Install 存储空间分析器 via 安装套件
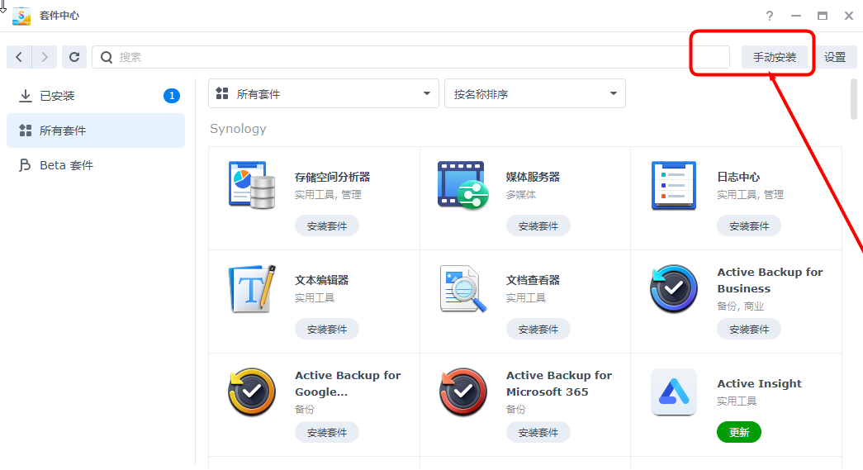The height and width of the screenshot is (470, 863). [x=327, y=226]
